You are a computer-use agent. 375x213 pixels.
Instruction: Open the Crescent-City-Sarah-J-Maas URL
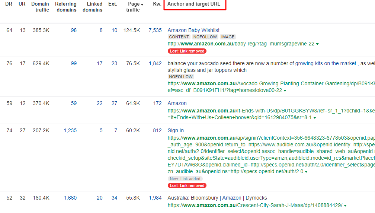coord(255,205)
